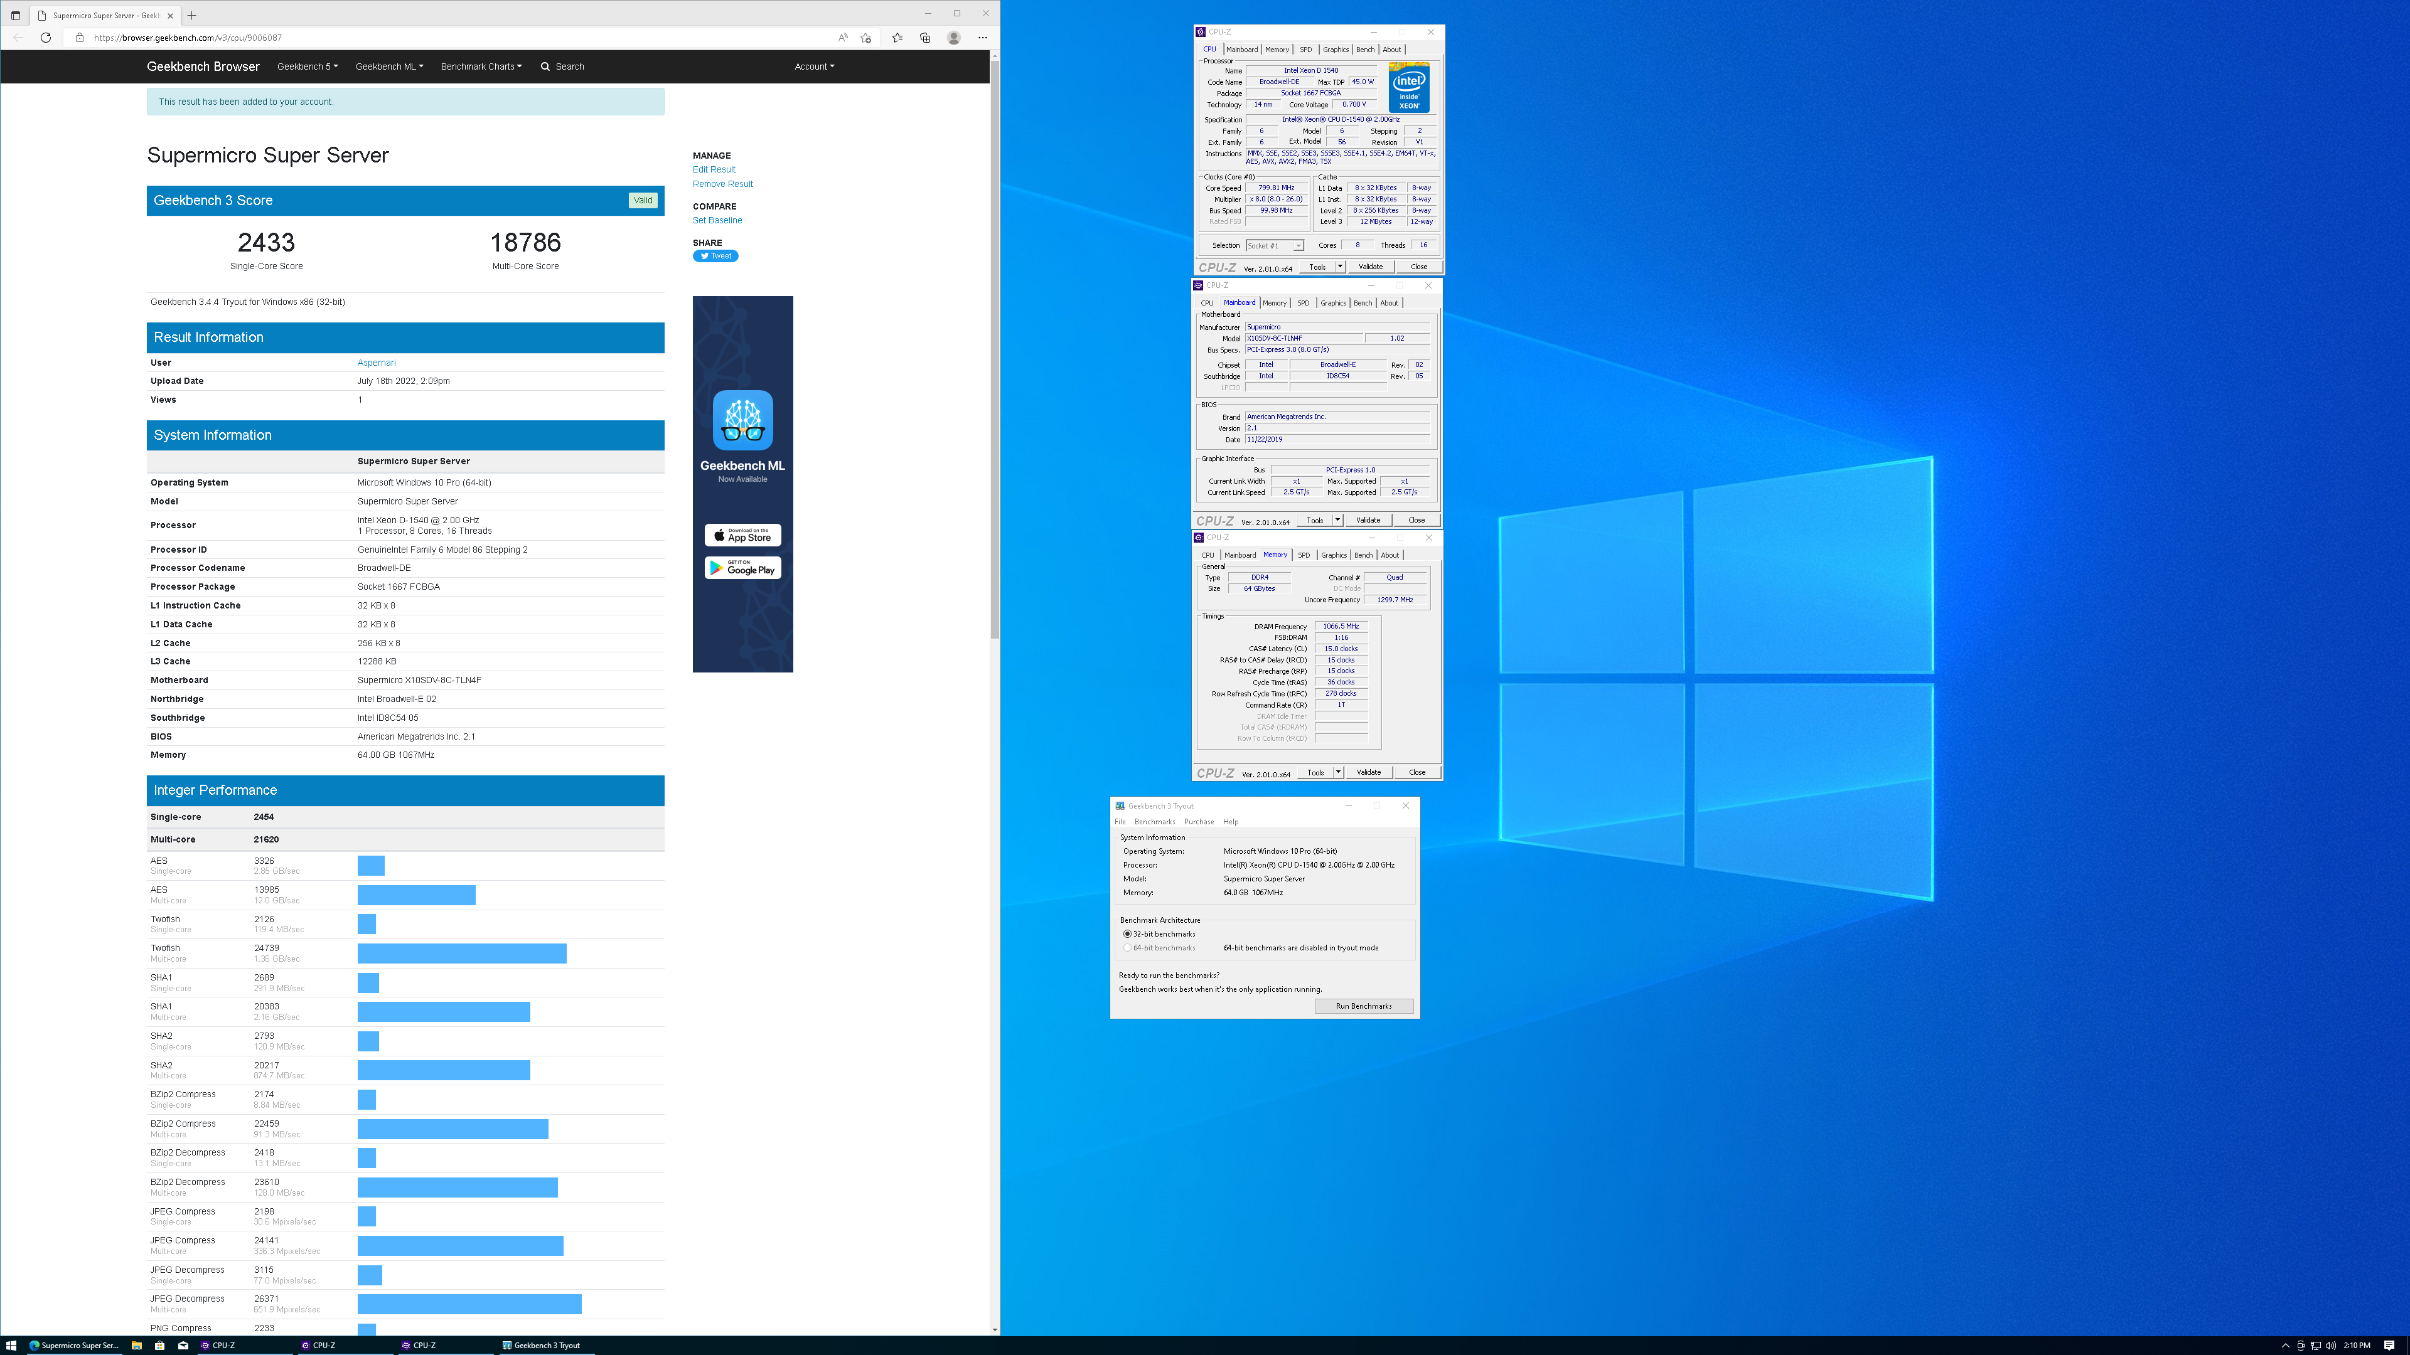The width and height of the screenshot is (2410, 1355).
Task: Open the File menu in Geekbench 3 Tryout
Action: tap(1120, 822)
